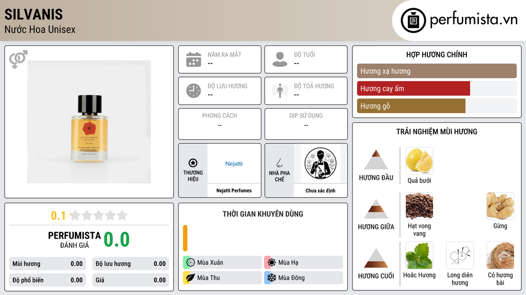
Task: Click the Silvanis perfume bottle photo
Action: pos(89,122)
